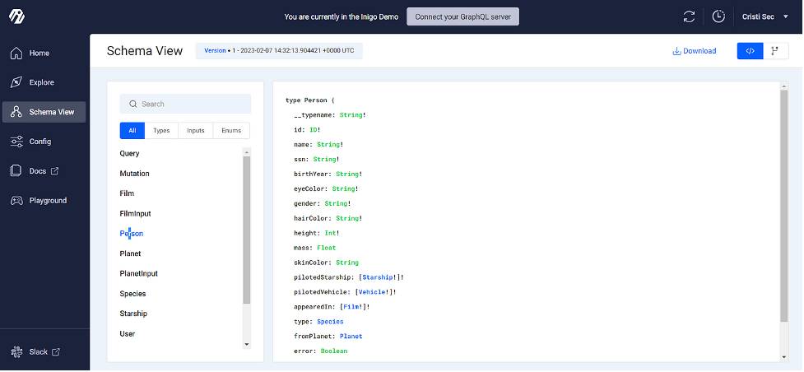Expand the Cristi Sec account dropdown

765,16
